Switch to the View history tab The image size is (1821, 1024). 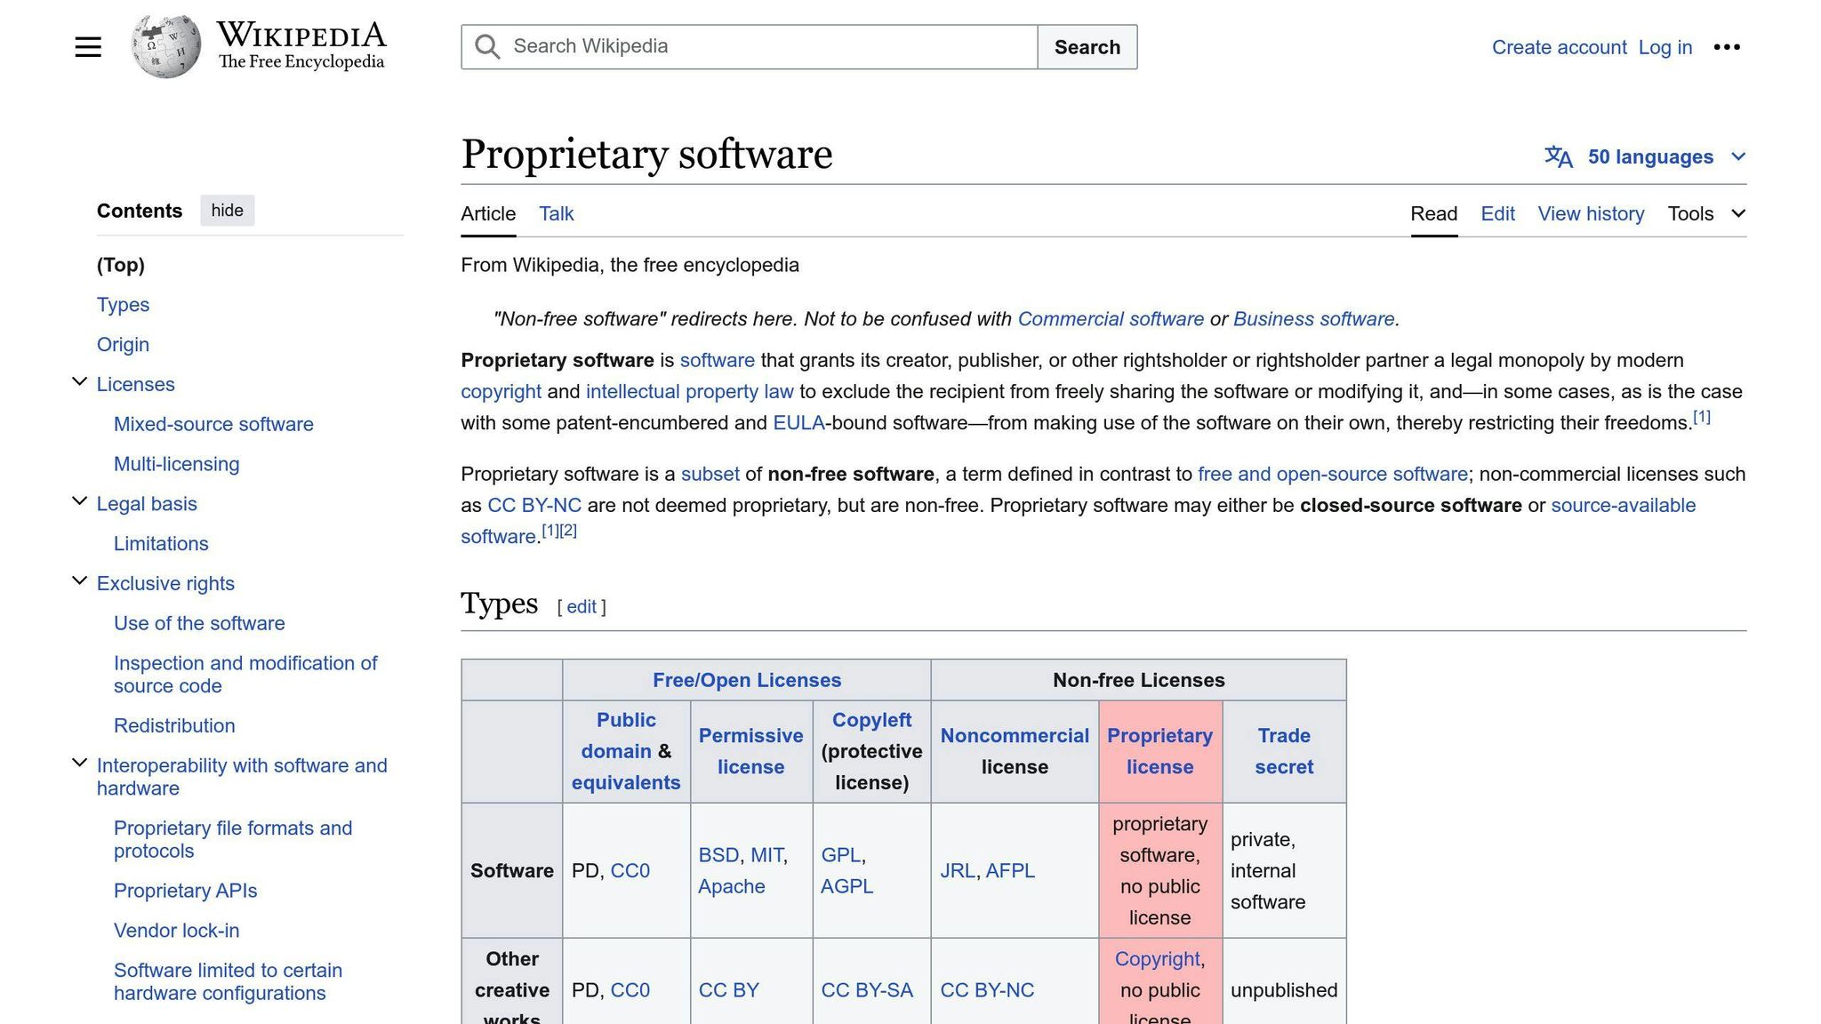pyautogui.click(x=1591, y=213)
